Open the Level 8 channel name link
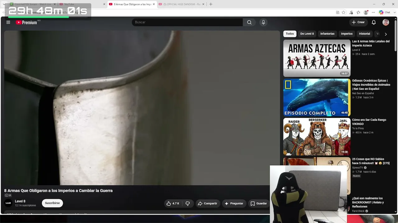Viewport: 398px width, 223px height. 20,201
